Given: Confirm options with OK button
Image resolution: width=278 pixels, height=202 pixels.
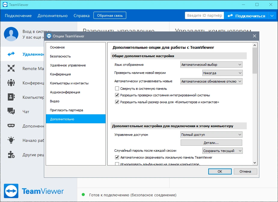Looking at the screenshot, I should pos(220,171).
